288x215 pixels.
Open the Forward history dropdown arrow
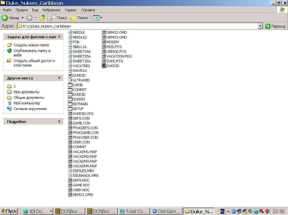click(x=36, y=18)
